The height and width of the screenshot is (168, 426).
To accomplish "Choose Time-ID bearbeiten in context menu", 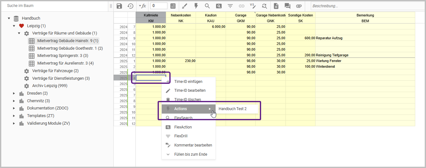I will pos(190,90).
